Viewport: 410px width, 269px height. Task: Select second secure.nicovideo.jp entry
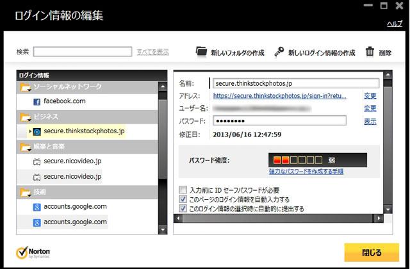[72, 177]
